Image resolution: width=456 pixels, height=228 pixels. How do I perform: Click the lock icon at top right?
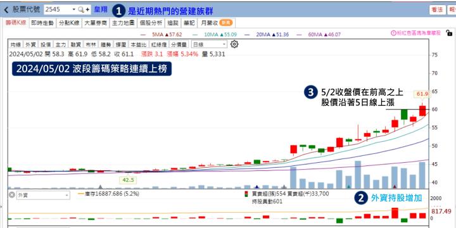(x=449, y=33)
